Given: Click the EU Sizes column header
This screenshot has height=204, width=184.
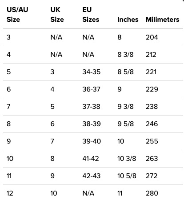Looking at the screenshot, I should [x=91, y=15].
